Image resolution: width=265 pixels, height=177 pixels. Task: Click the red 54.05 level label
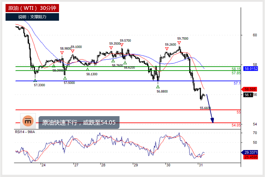pyautogui.click(x=236, y=125)
